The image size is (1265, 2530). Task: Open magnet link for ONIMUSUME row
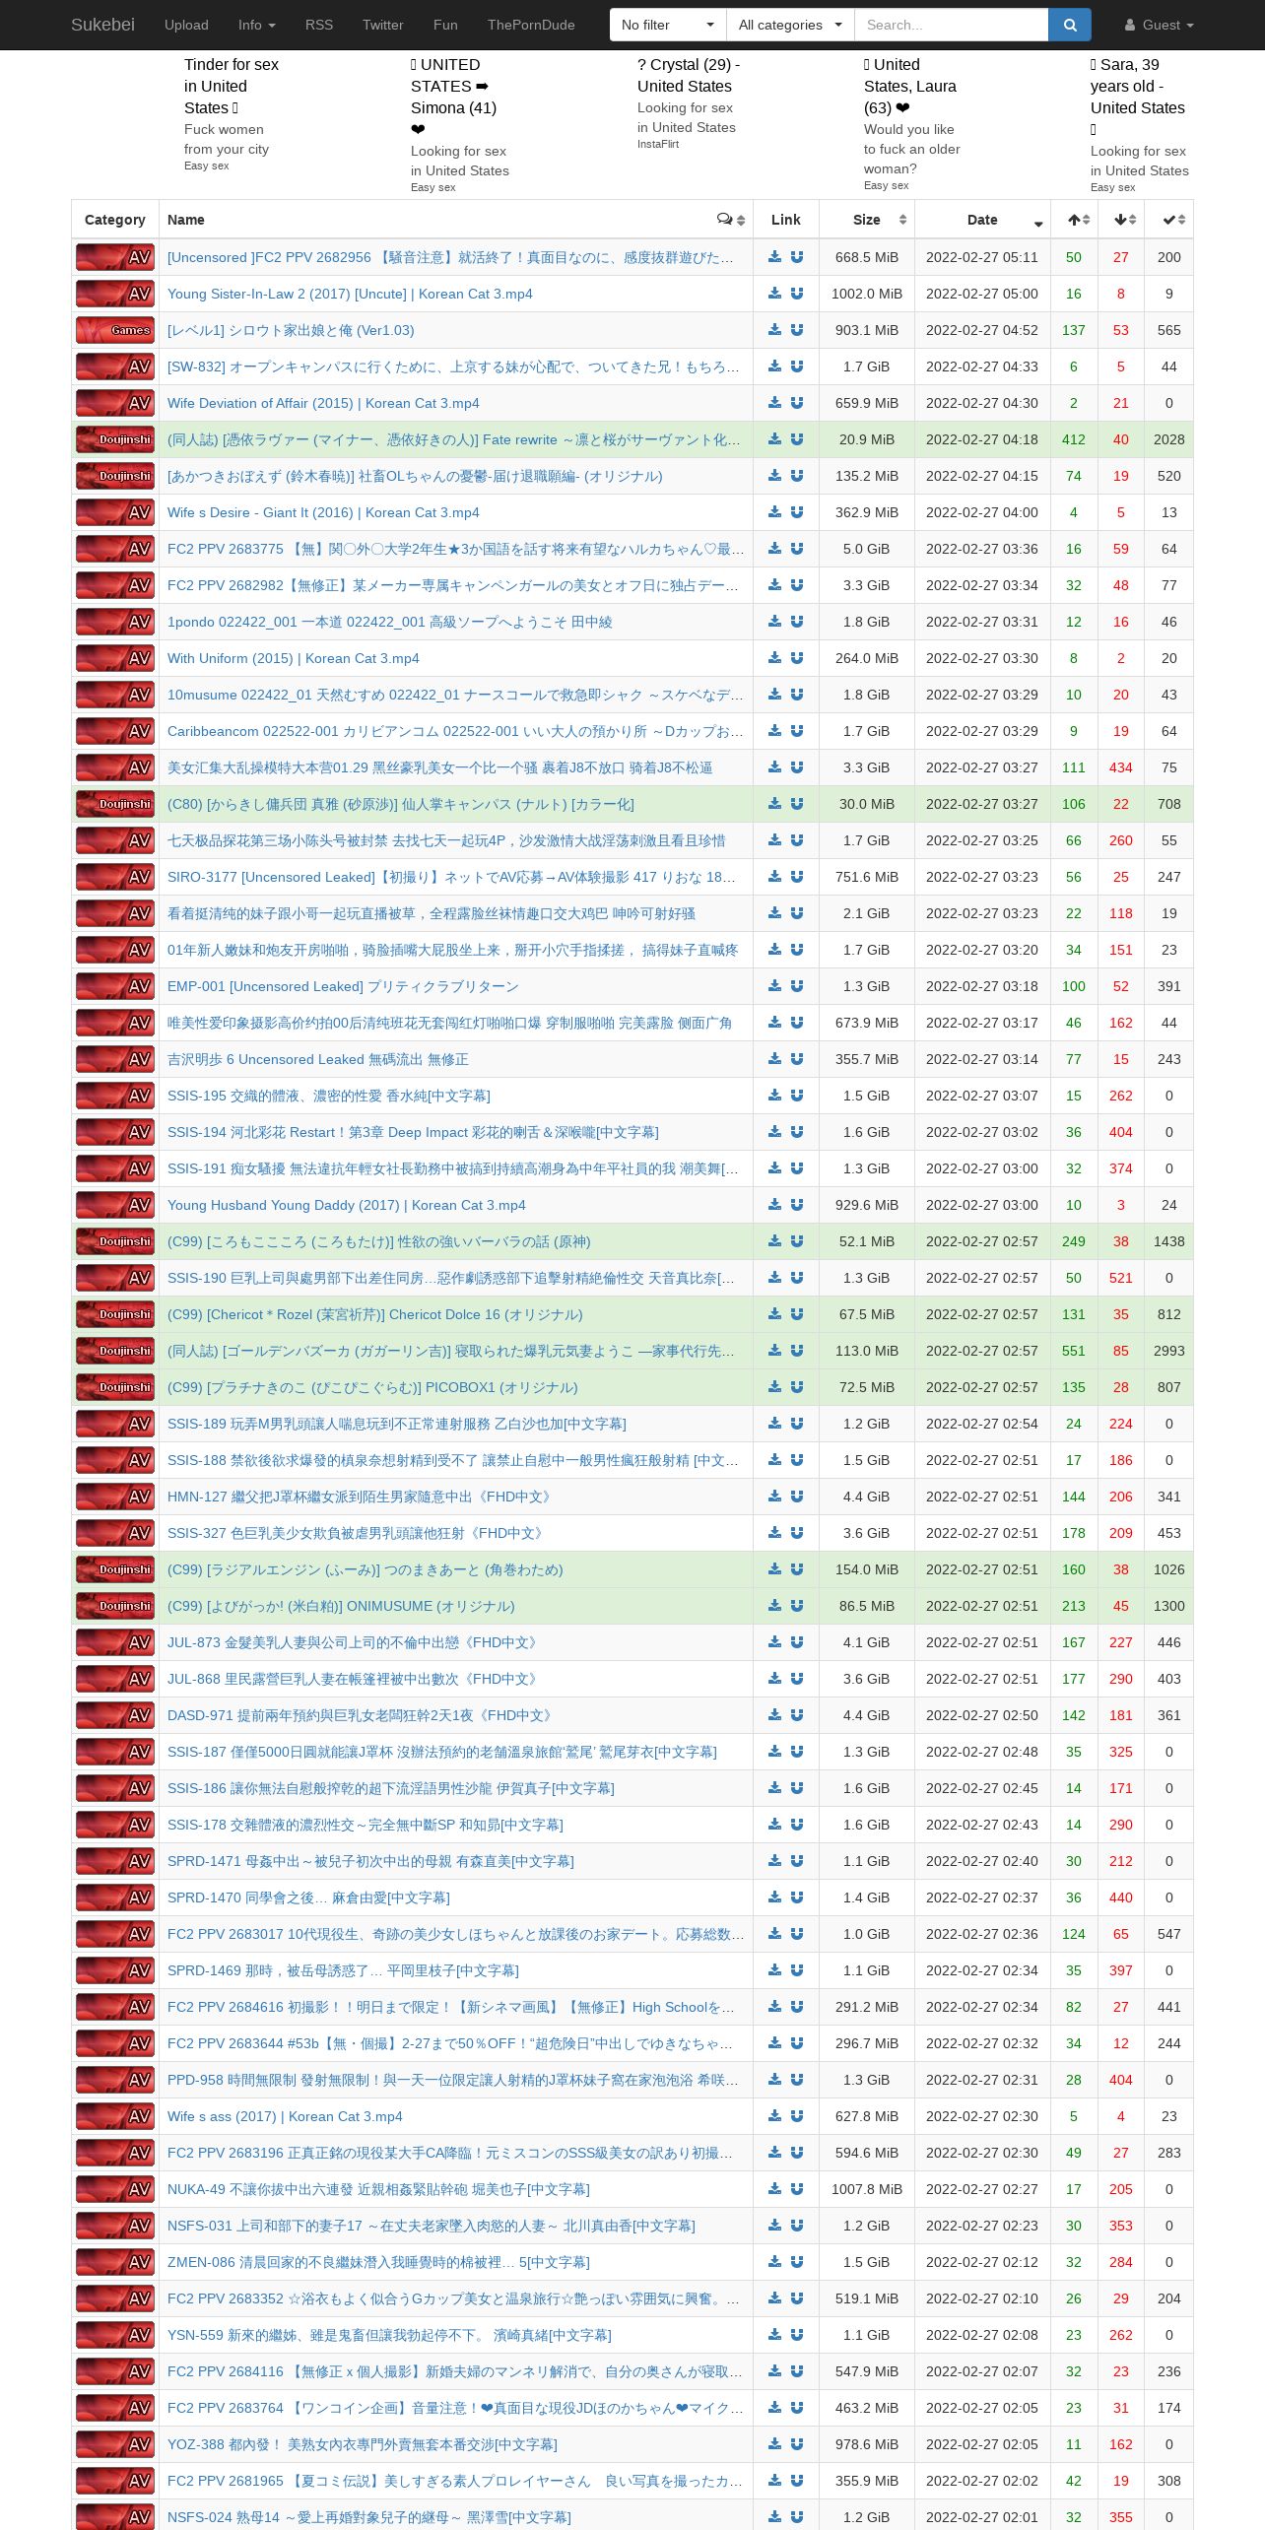pyautogui.click(x=797, y=1606)
